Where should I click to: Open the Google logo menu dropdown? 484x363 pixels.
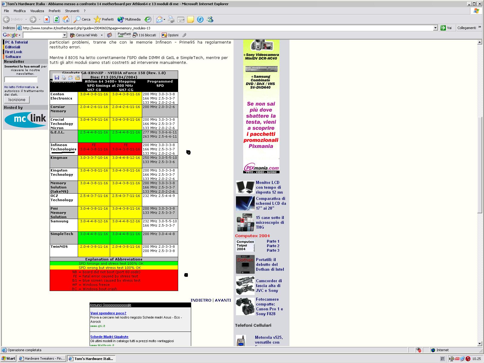point(19,35)
